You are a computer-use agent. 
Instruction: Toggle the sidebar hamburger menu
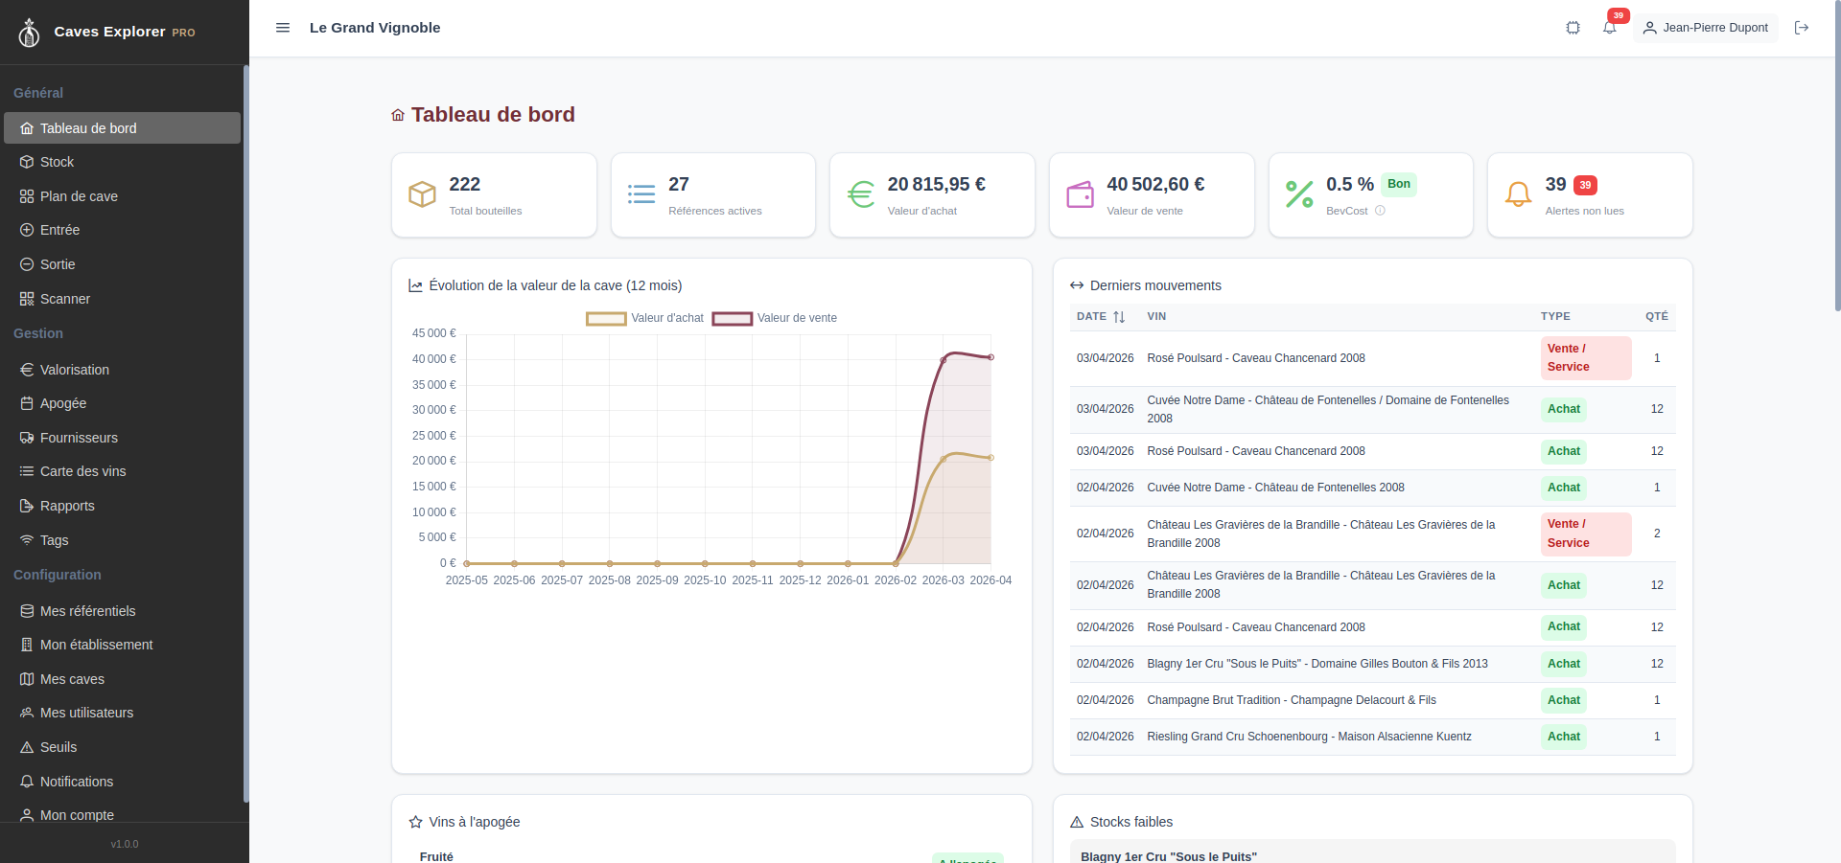(x=283, y=28)
